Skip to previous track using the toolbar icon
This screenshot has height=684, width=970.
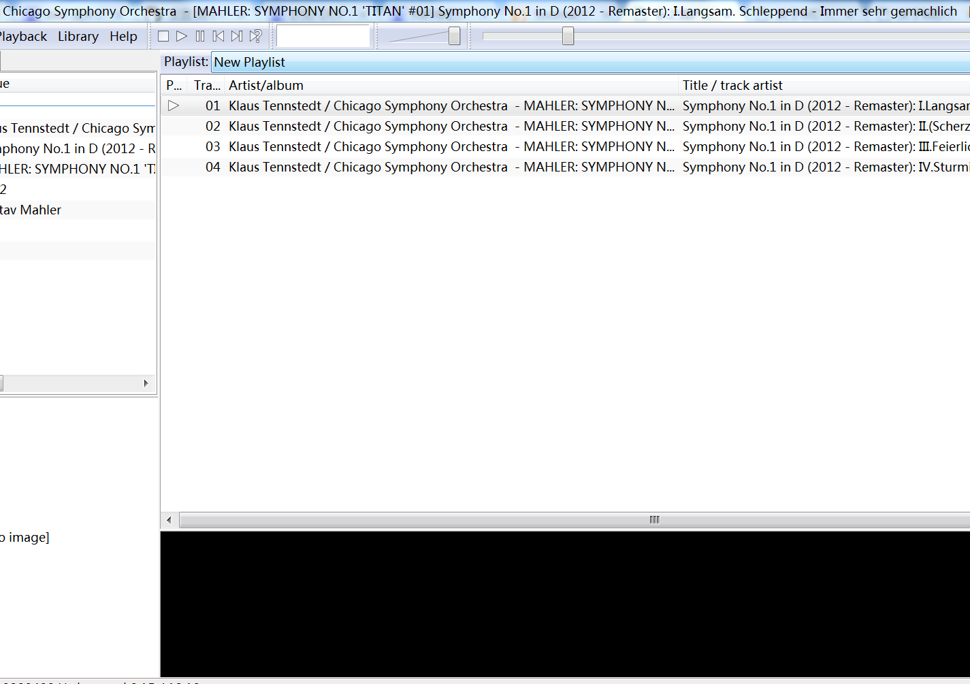218,36
